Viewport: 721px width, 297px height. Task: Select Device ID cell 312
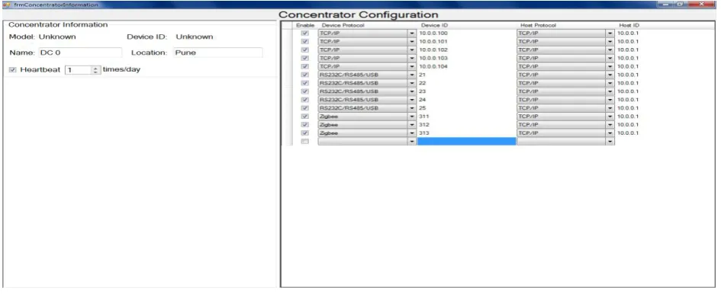[x=466, y=125]
